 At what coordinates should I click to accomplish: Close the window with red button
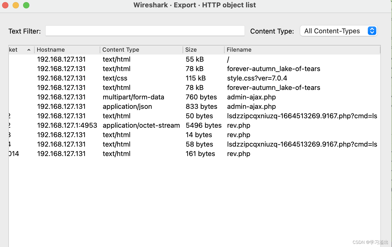5,5
